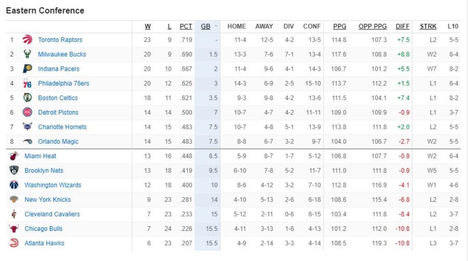Sort standings by W column header
This screenshot has height=261, width=468.
[x=148, y=27]
